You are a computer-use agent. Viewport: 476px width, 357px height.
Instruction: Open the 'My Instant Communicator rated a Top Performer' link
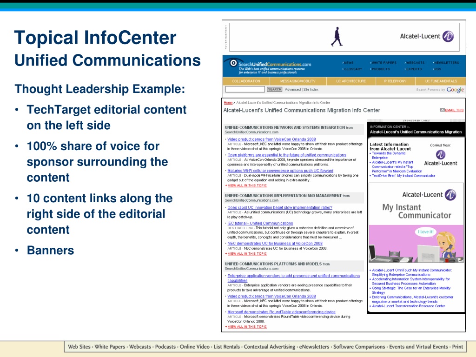pyautogui.click(x=397, y=167)
